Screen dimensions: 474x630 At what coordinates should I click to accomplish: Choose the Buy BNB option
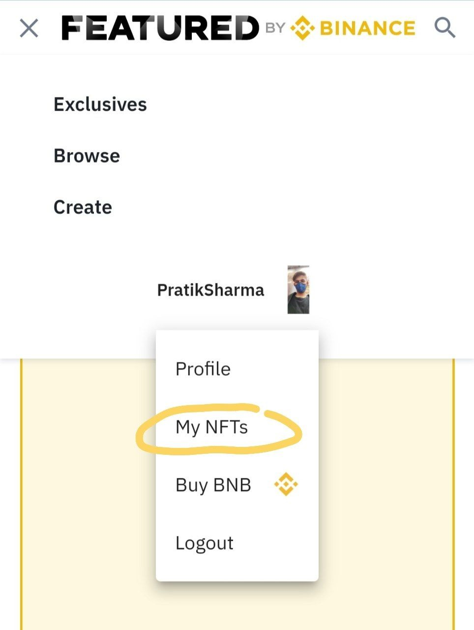coord(213,485)
